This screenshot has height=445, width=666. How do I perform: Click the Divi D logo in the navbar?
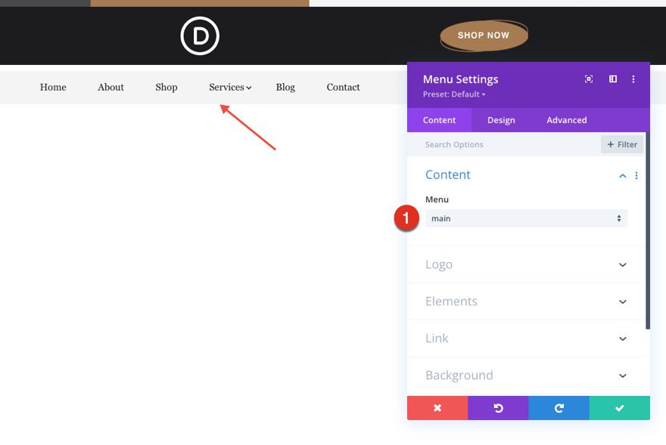click(x=199, y=35)
